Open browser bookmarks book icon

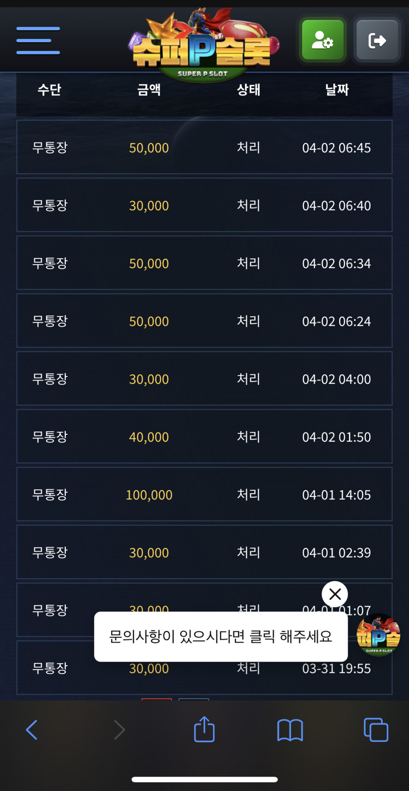click(290, 730)
